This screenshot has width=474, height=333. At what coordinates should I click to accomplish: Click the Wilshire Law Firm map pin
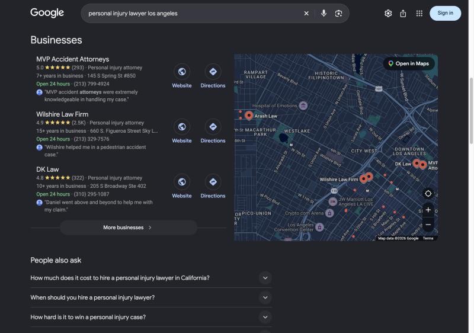point(364,179)
